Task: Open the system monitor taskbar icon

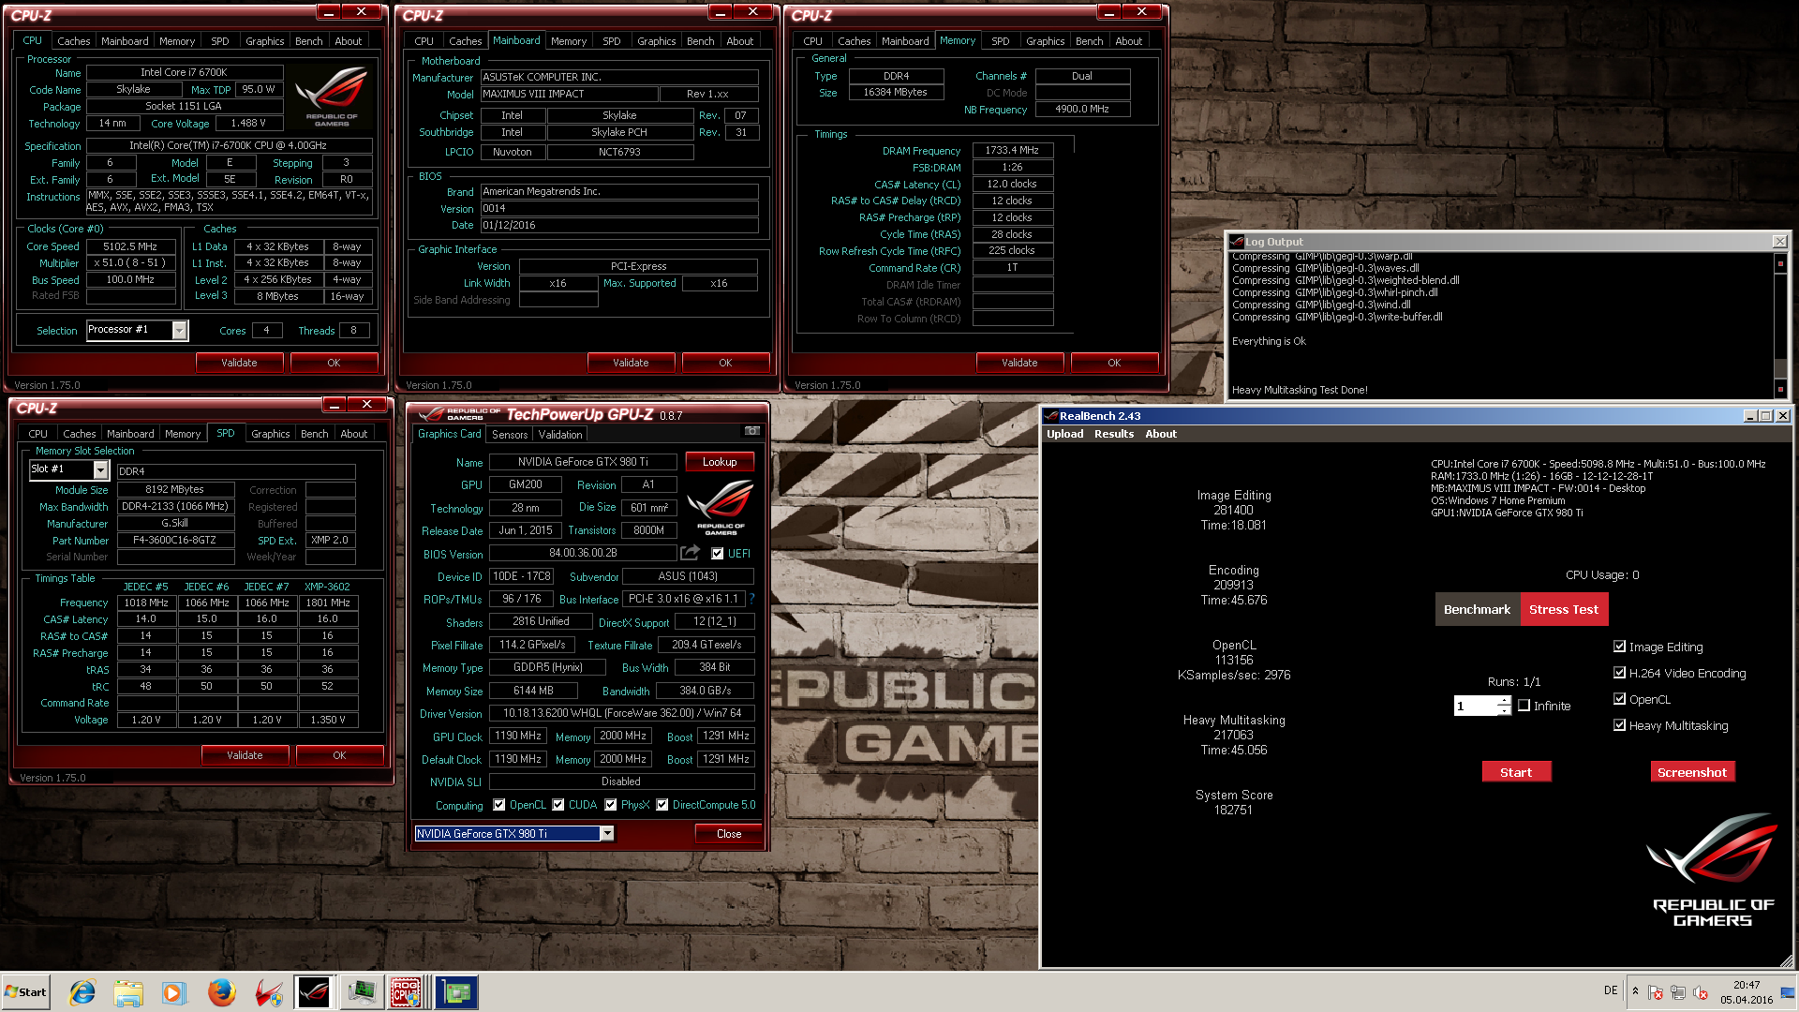Action: (x=361, y=992)
